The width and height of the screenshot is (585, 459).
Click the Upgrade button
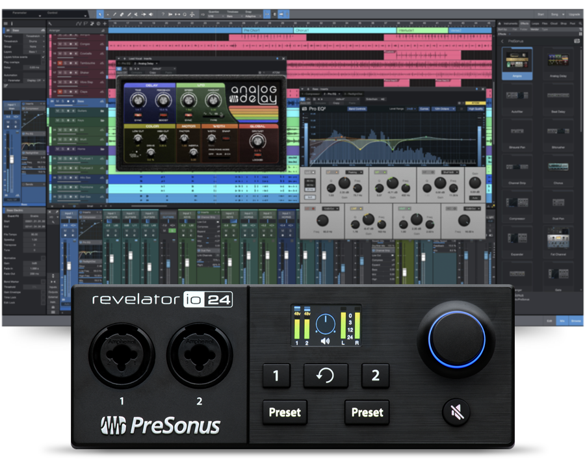(x=574, y=14)
